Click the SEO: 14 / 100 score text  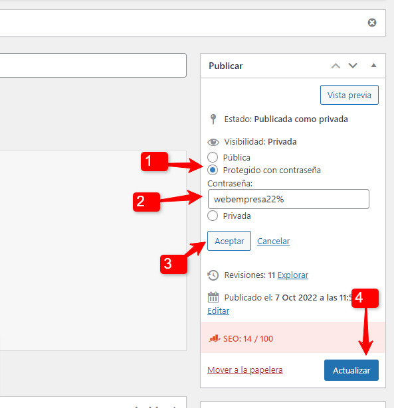click(x=248, y=339)
